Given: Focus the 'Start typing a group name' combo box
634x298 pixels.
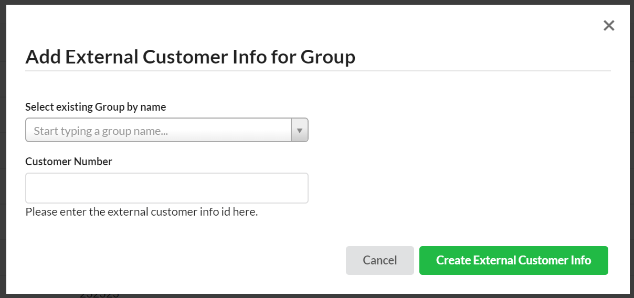Looking at the screenshot, I should click(x=158, y=130).
